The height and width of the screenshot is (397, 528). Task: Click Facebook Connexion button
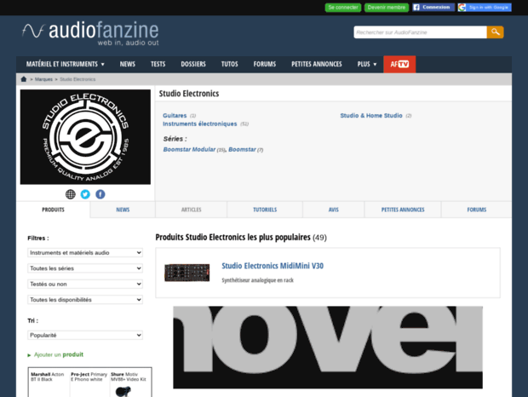(x=433, y=8)
